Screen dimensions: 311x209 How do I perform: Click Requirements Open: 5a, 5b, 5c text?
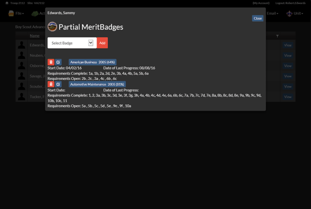(89, 106)
